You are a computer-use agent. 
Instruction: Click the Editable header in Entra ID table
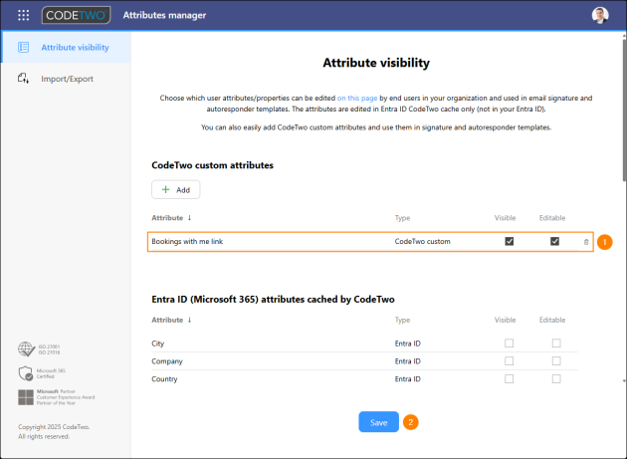[x=552, y=320]
